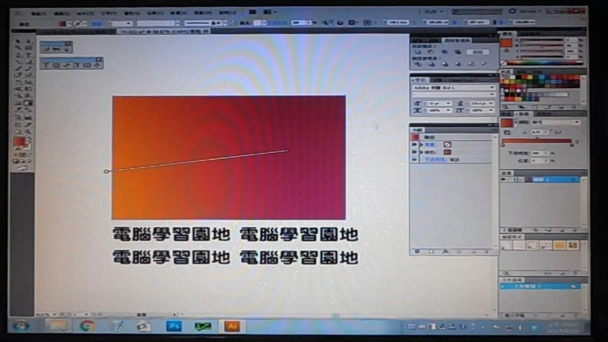Click the left color stop on gradient slider
Image resolution: width=608 pixels, height=342 pixels.
pyautogui.click(x=503, y=145)
